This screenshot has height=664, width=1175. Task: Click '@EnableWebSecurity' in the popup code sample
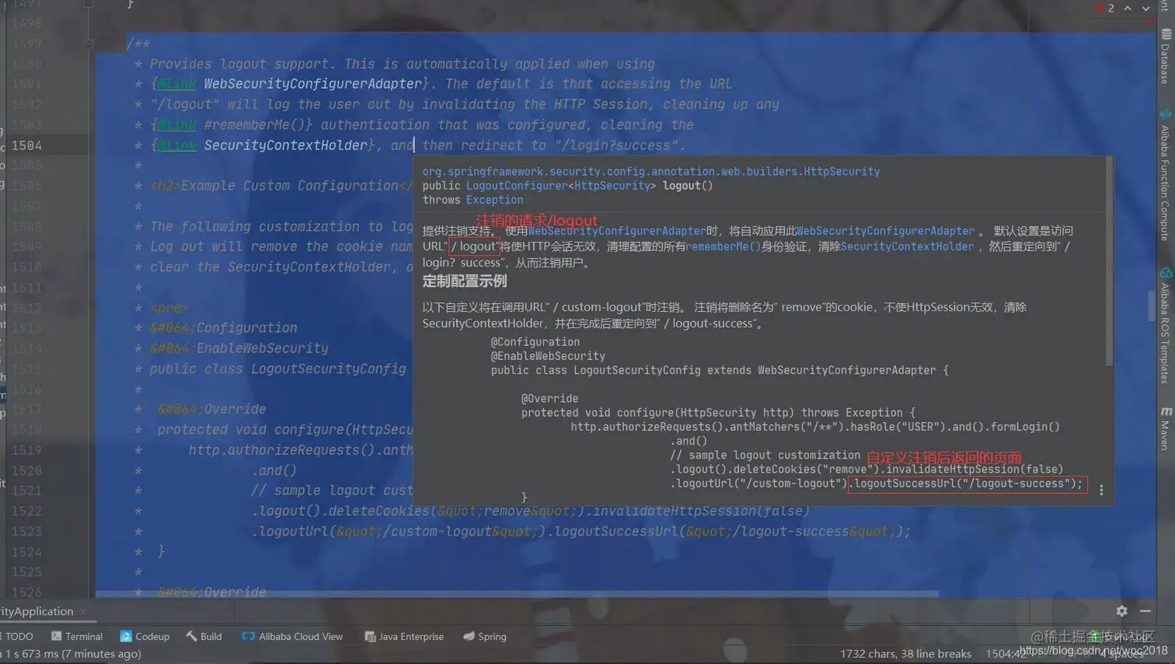point(548,356)
